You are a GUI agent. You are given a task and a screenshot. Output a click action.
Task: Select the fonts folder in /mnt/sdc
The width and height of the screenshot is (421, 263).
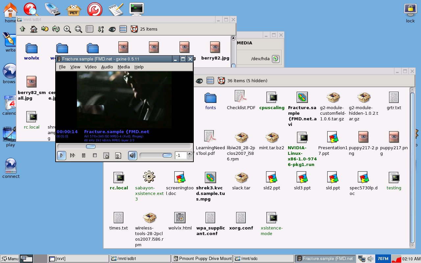click(210, 101)
